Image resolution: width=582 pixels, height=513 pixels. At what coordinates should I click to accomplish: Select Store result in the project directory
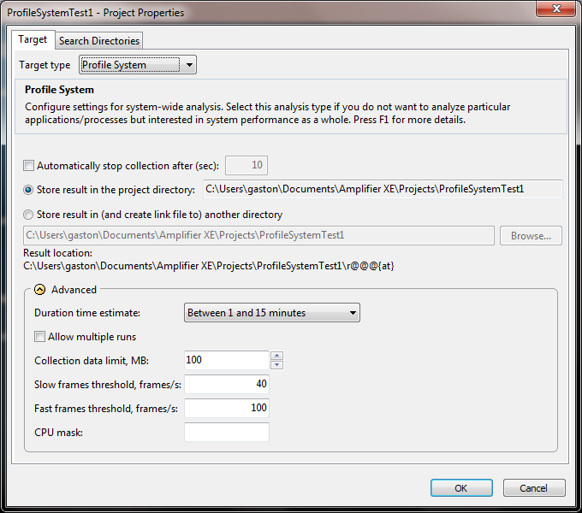coord(28,190)
